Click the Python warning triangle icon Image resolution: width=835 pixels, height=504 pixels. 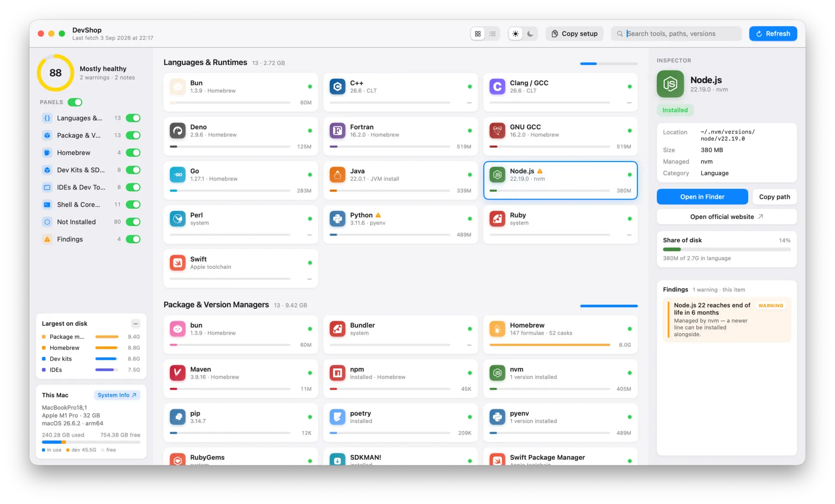(x=378, y=215)
